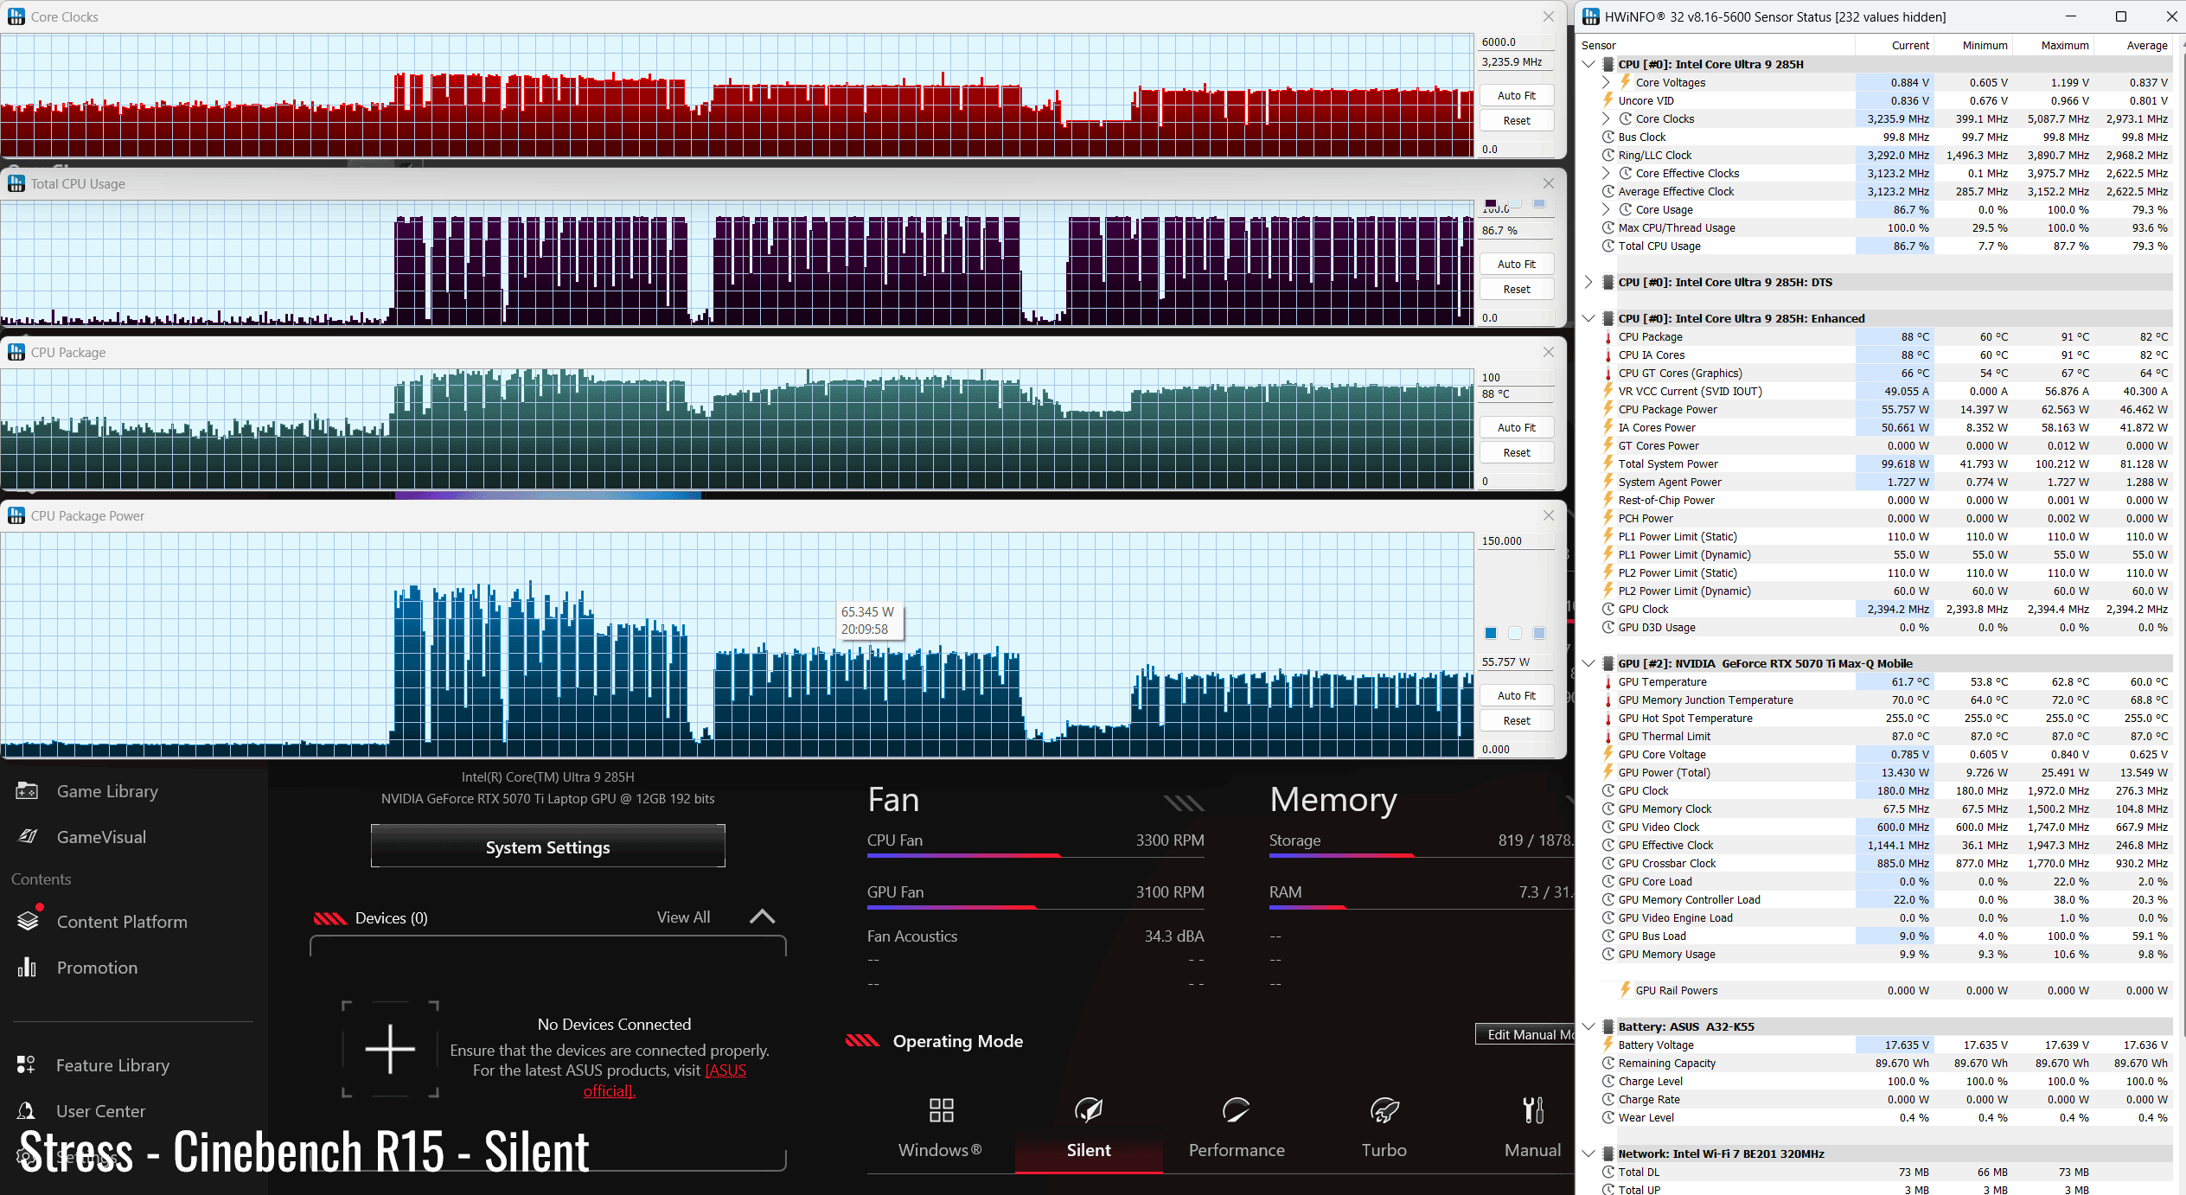Collapse the Network Intel Wi-Fi 7 group
Image resolution: width=2186 pixels, height=1195 pixels.
1588,1153
